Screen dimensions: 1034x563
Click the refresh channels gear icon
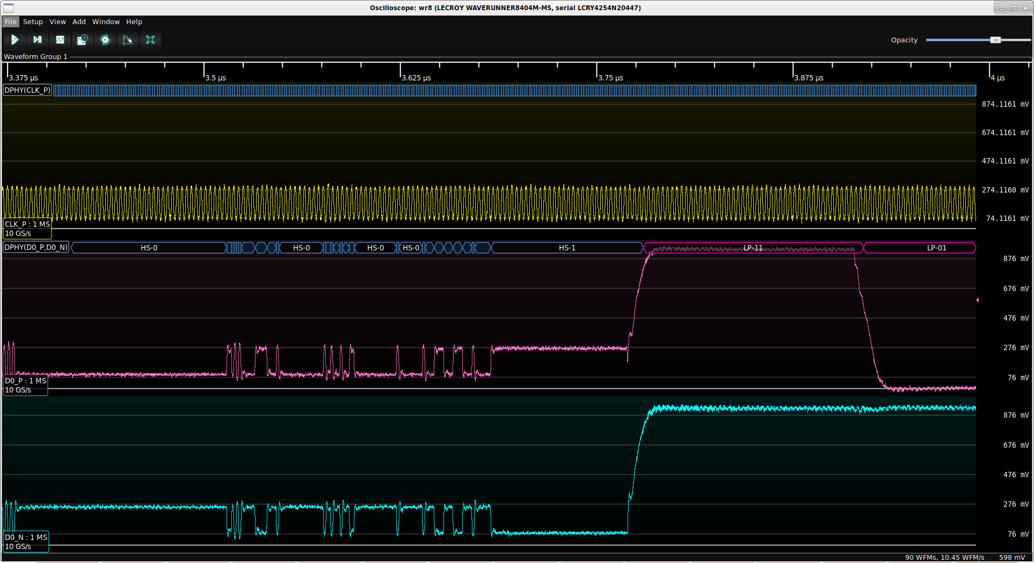point(105,40)
